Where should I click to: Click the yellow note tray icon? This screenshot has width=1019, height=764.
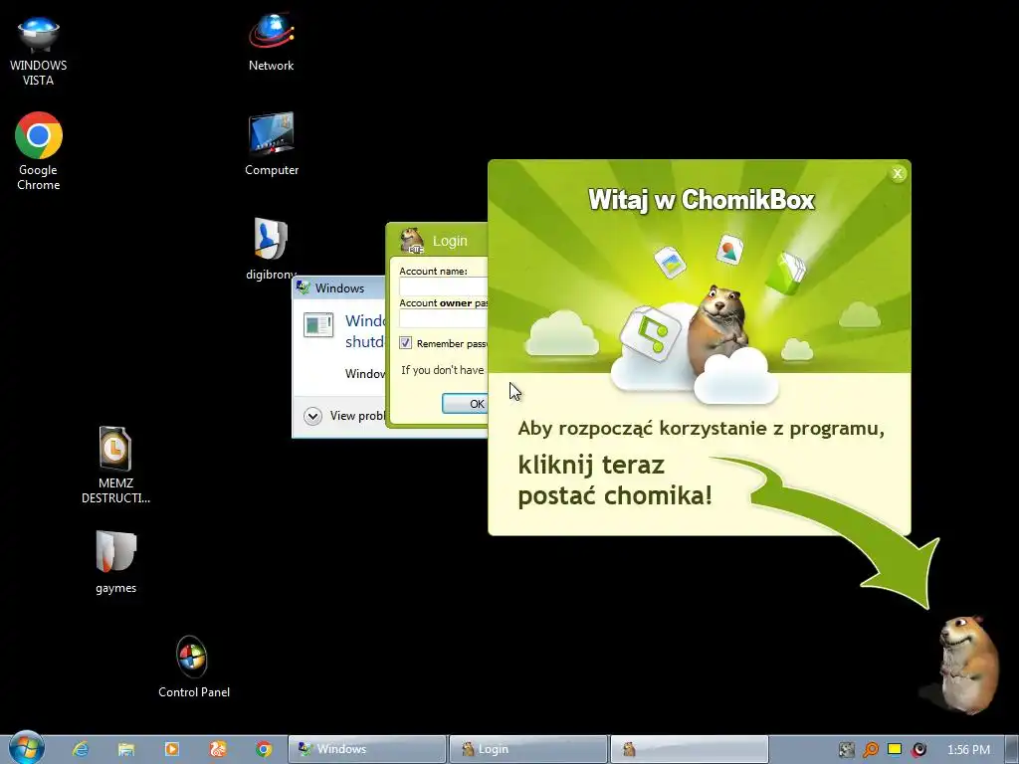(x=895, y=749)
